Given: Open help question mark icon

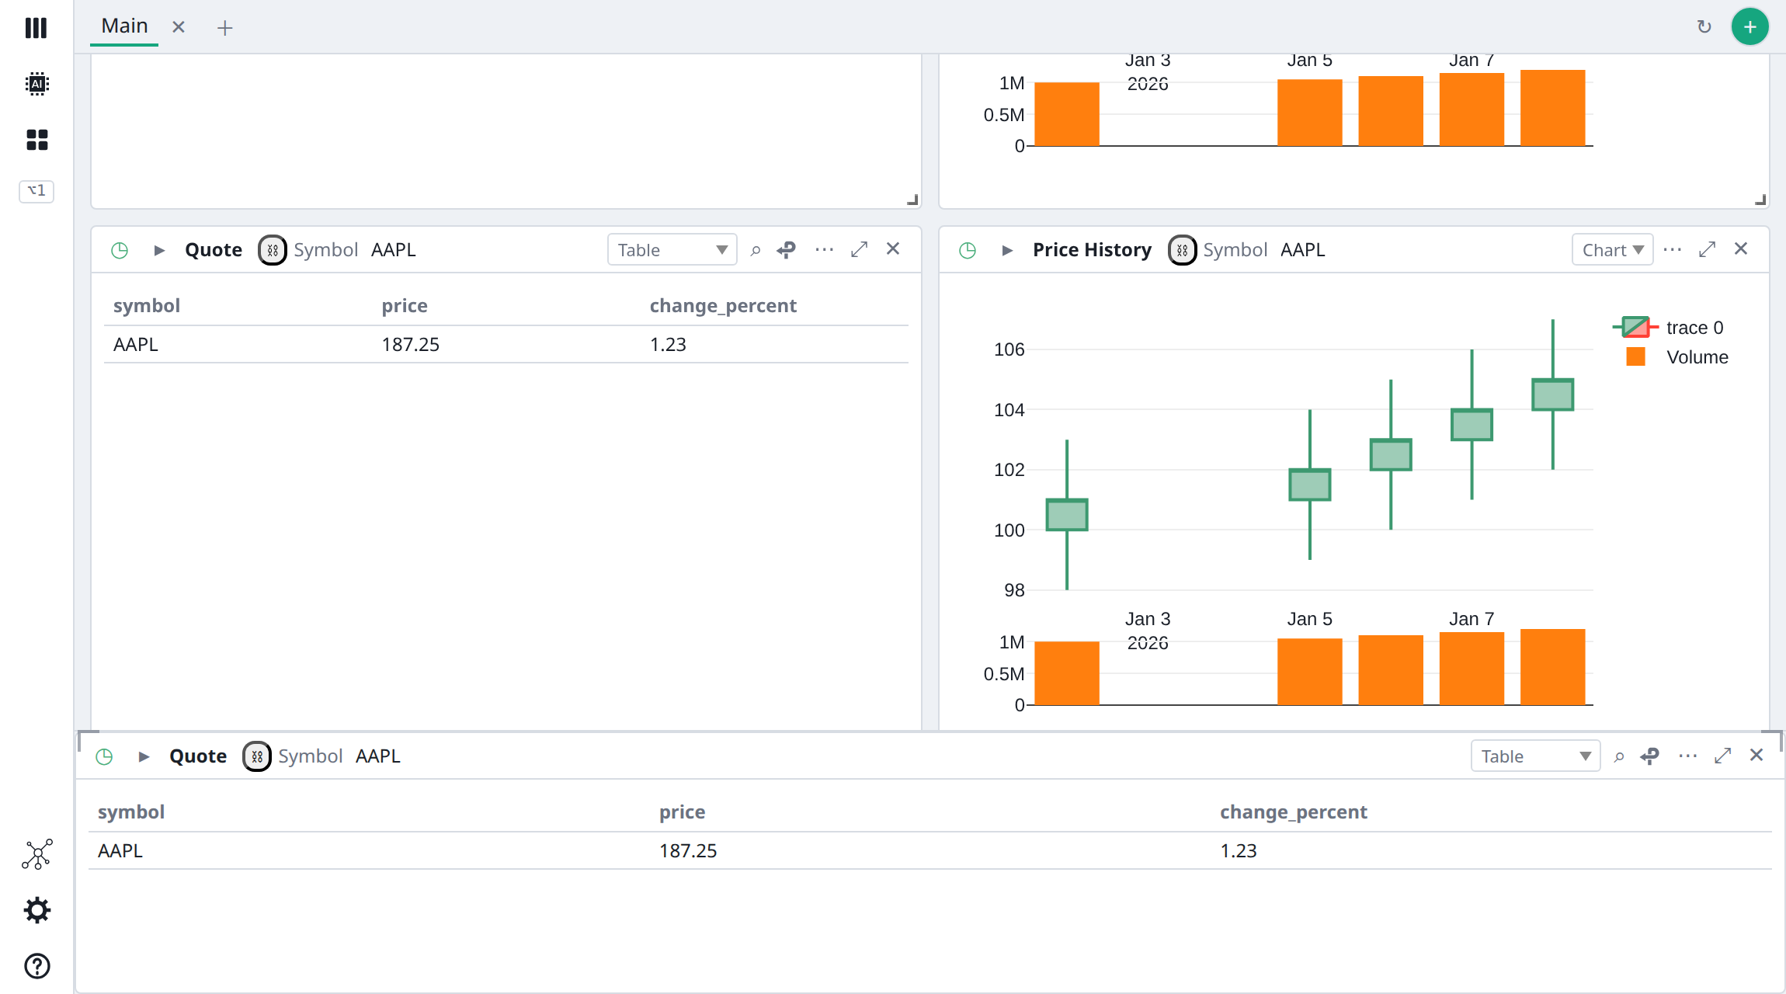Looking at the screenshot, I should coord(36,966).
